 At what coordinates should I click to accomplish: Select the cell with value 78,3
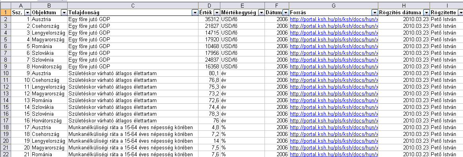tap(209, 114)
